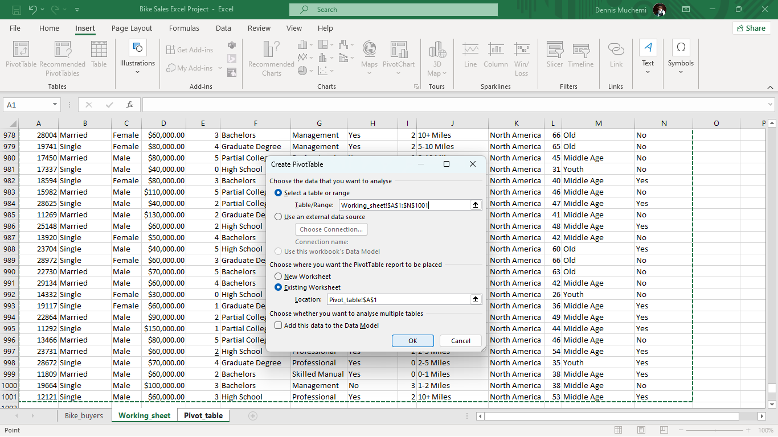Click the Table icon in Tables group
The width and height of the screenshot is (778, 437).
(x=99, y=50)
